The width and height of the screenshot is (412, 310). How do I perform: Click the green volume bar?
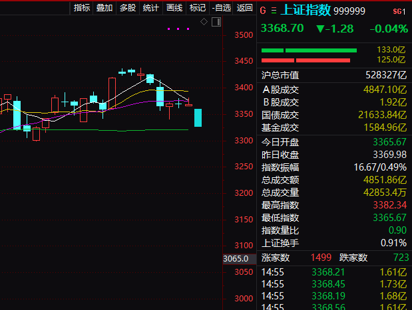309,50
